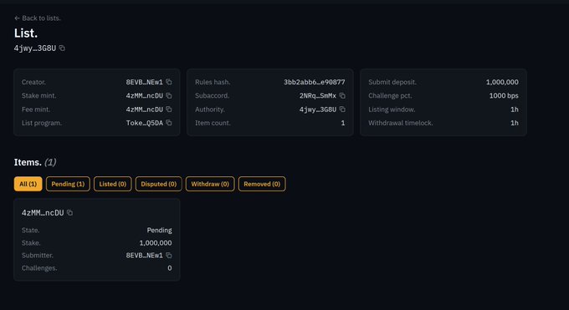
Task: Click the Items. (1) heading
Action: click(35, 162)
